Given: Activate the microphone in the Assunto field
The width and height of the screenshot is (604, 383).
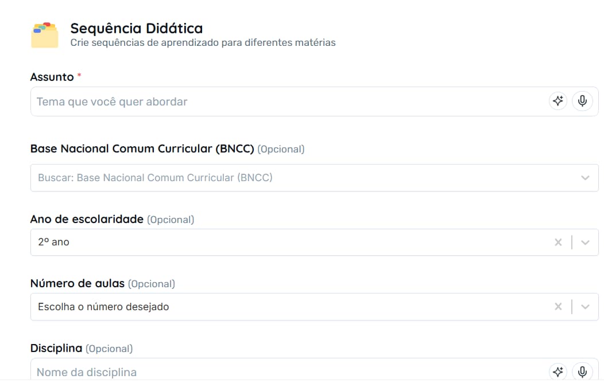Looking at the screenshot, I should pos(582,101).
